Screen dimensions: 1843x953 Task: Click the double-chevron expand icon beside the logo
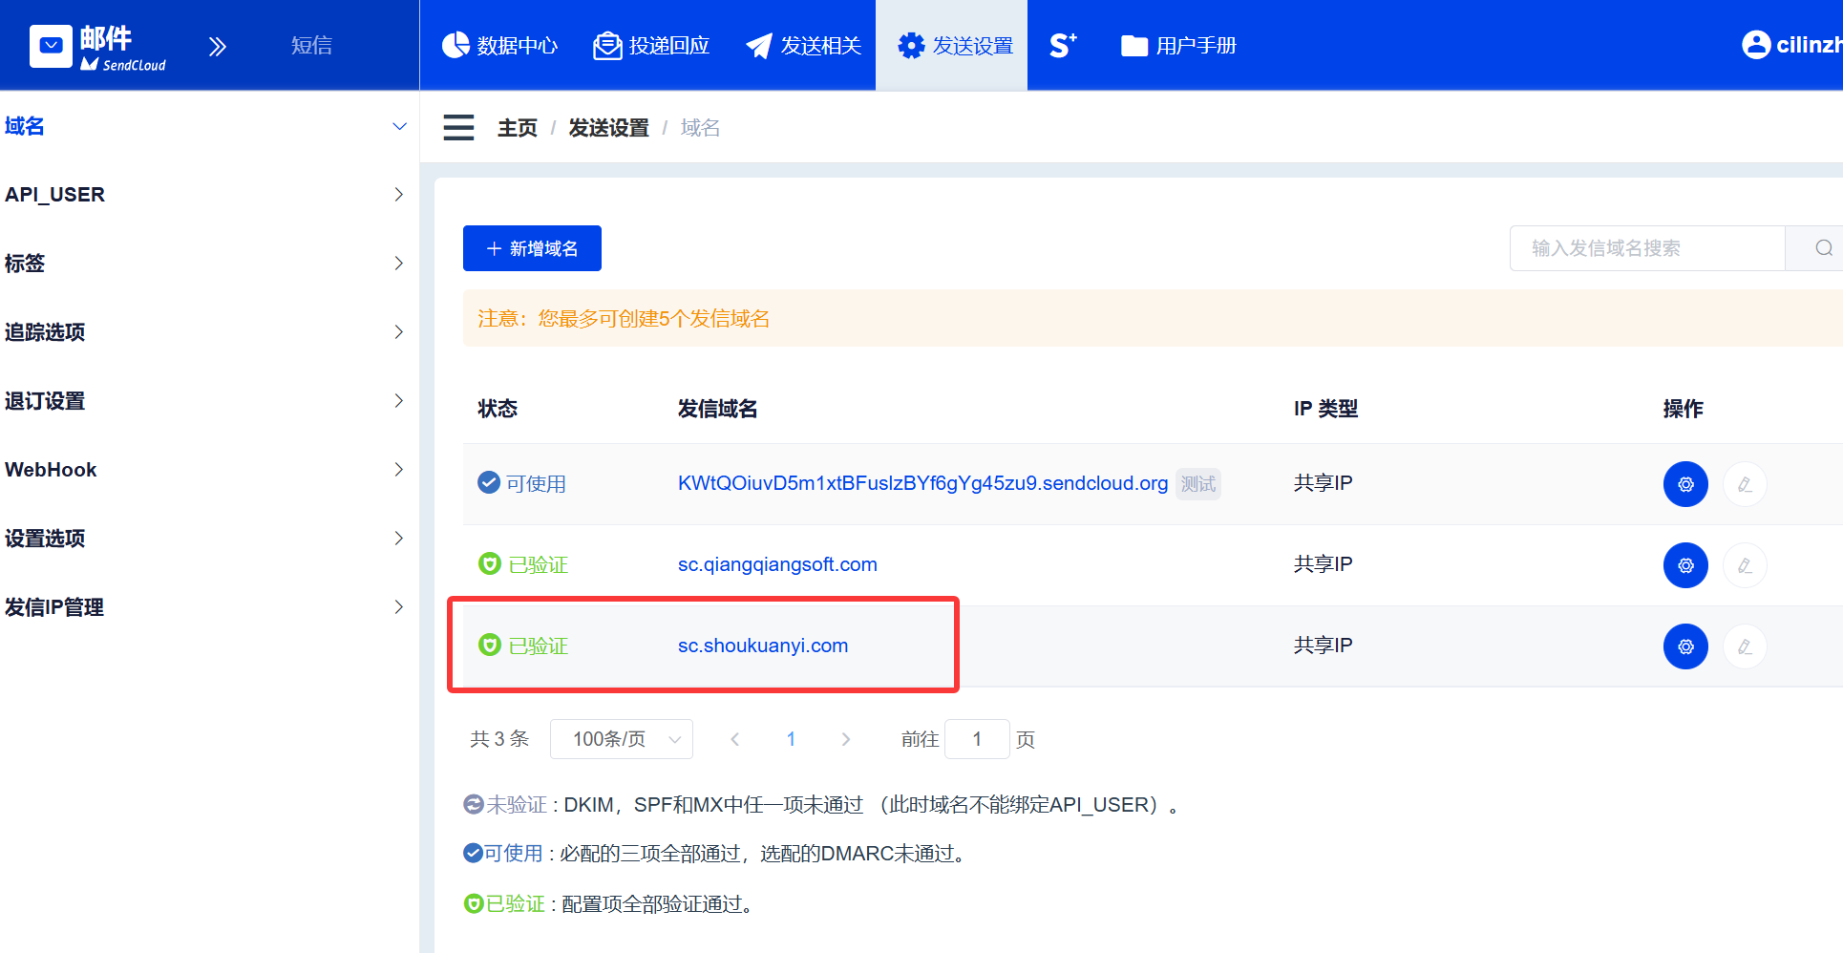(x=218, y=46)
